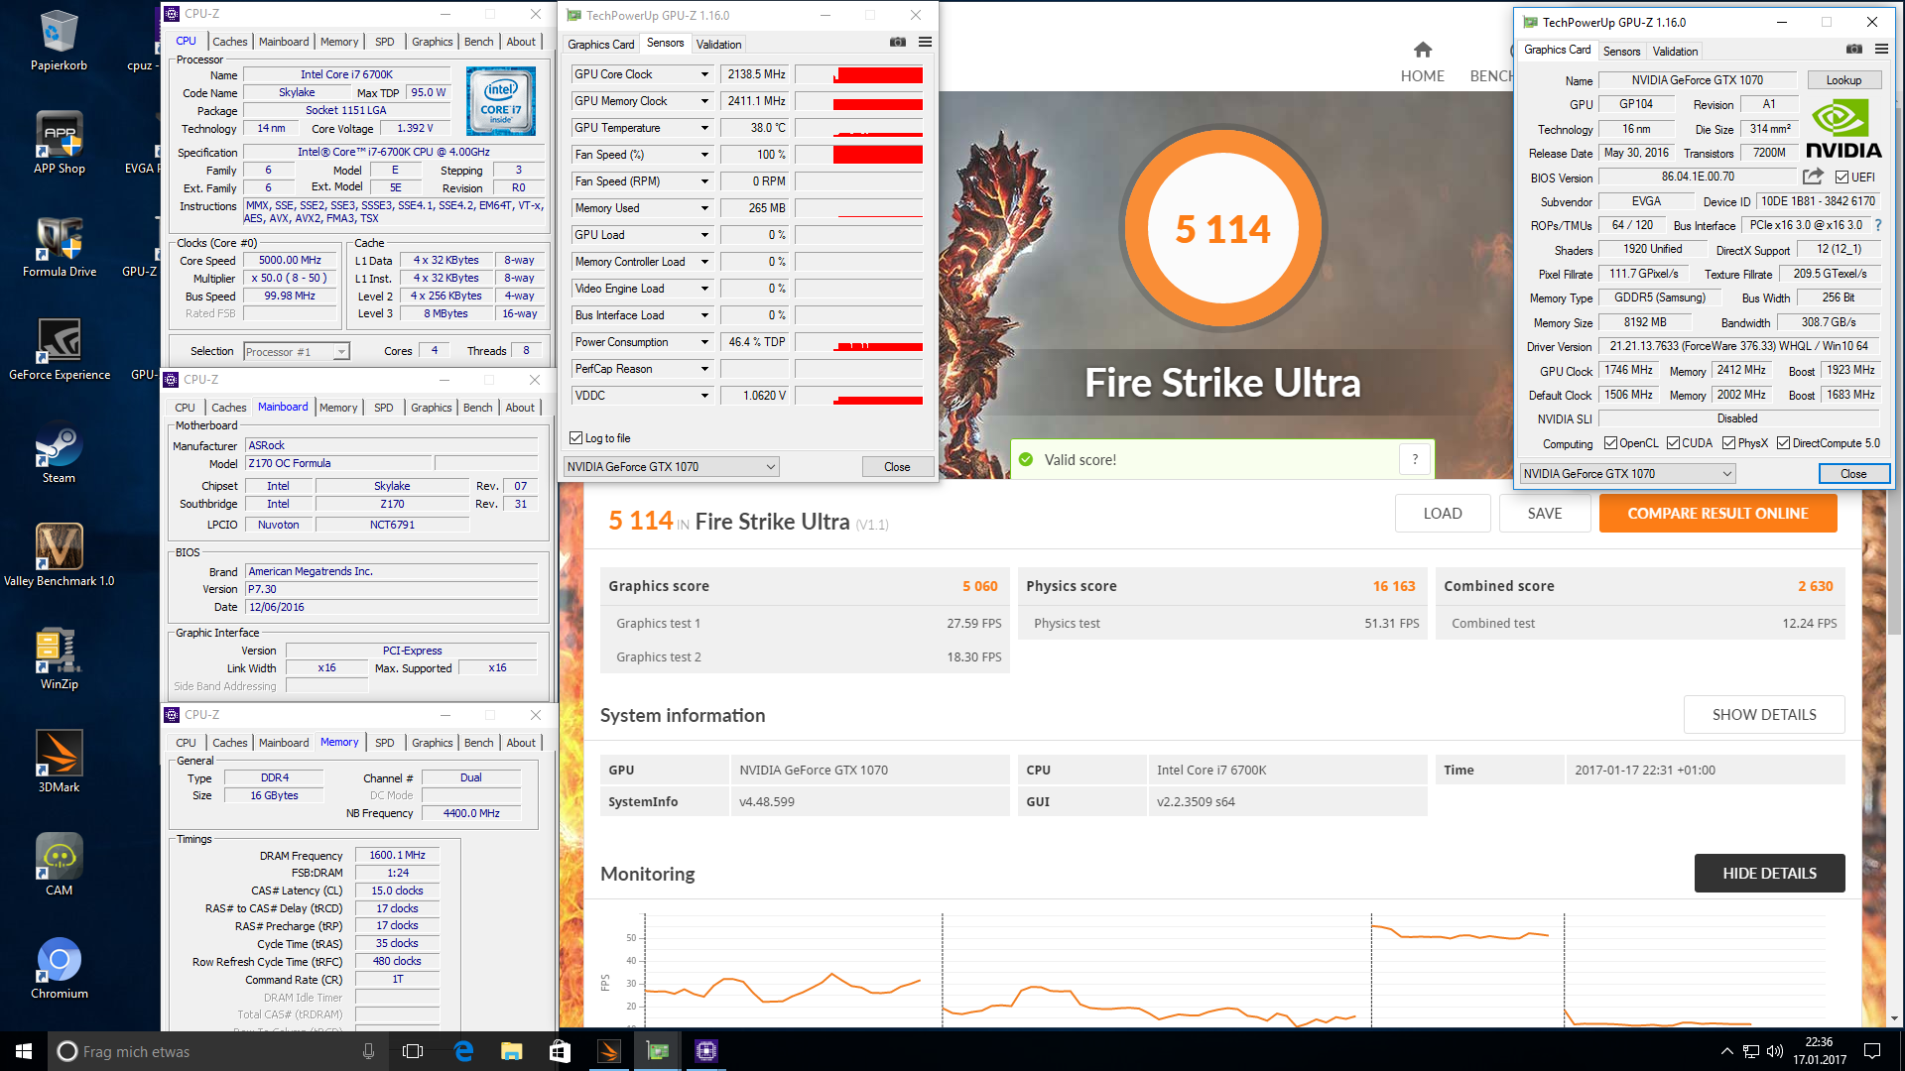Switch to SPD tab in top CPU-Z window
Viewport: 1905px width, 1071px height.
tap(384, 42)
